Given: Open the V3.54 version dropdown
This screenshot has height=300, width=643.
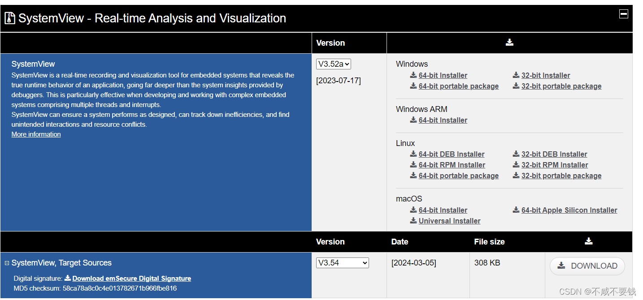Looking at the screenshot, I should coord(343,263).
